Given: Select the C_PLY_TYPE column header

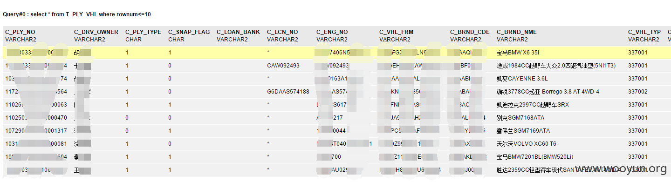Looking at the screenshot, I should coord(143,32).
